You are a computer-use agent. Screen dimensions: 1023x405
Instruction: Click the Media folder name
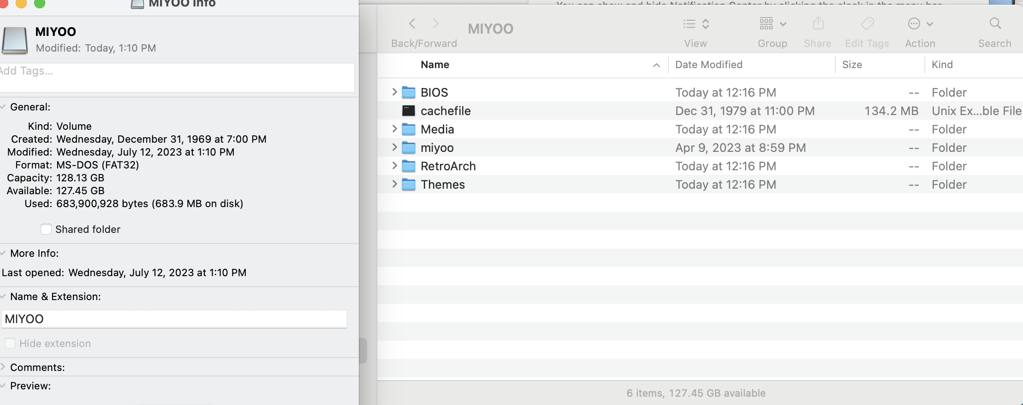(x=437, y=129)
